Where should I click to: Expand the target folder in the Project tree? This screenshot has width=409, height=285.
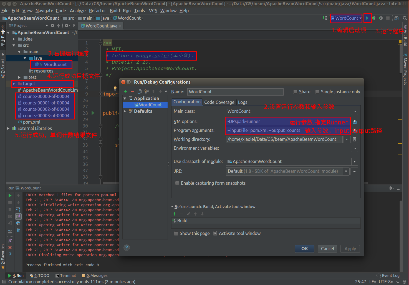pos(14,84)
